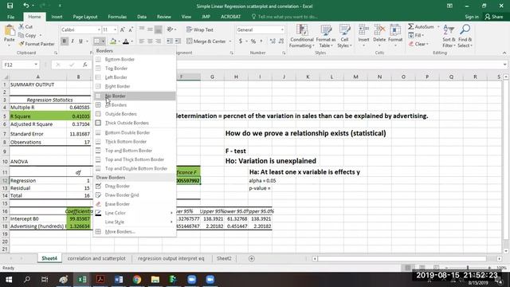Viewport: 510px width, 287px height.
Task: Decrease font size with smaller A icon
Action: pyautogui.click(x=131, y=29)
